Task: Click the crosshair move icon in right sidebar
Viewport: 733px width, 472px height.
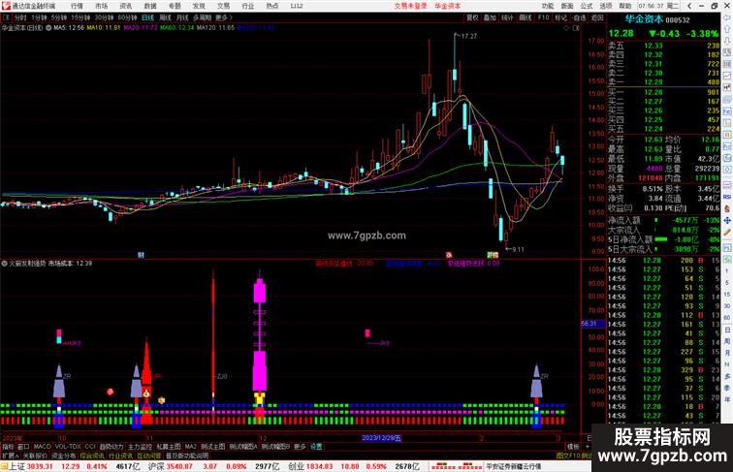Action: pyautogui.click(x=727, y=221)
